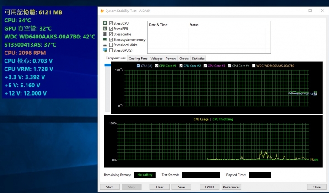The height and width of the screenshot is (193, 329).
Task: Select the Temperatures tab
Action: pos(116,58)
